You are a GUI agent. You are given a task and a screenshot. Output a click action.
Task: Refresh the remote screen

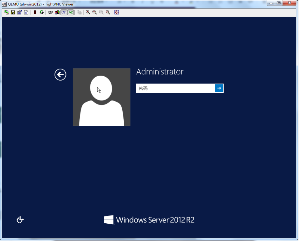point(42,12)
